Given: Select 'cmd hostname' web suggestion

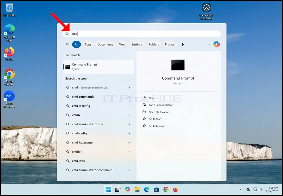Looking at the screenshot, I should 99,142.
